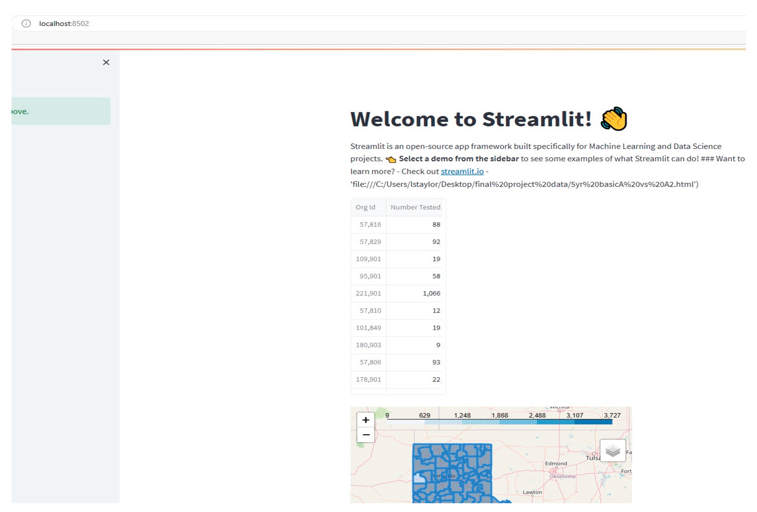Click the Org Id 178,901 row cell
The height and width of the screenshot is (512, 757).
click(368, 379)
